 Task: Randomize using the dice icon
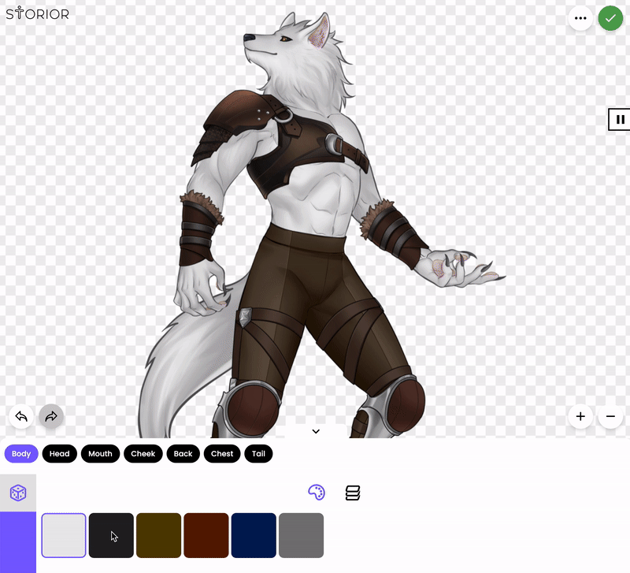[x=18, y=493]
